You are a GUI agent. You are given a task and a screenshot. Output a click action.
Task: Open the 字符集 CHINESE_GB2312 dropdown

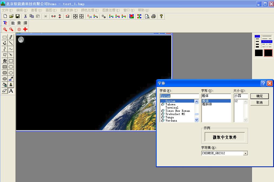[x=245, y=153]
